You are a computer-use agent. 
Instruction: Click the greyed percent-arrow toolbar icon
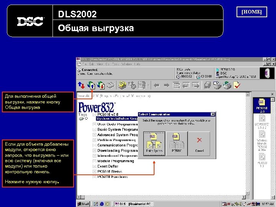(x=131, y=85)
